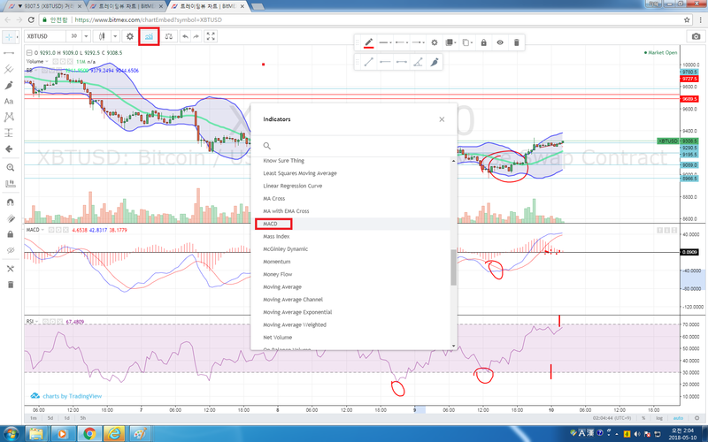The width and height of the screenshot is (708, 442).
Task: Remove all drawings with sidebar trash icon
Action: pyautogui.click(x=10, y=285)
